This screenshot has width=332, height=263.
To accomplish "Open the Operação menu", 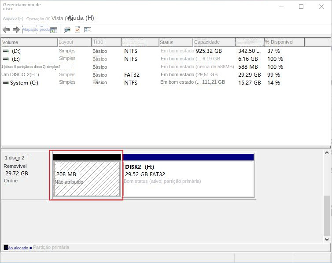I will tap(38, 19).
